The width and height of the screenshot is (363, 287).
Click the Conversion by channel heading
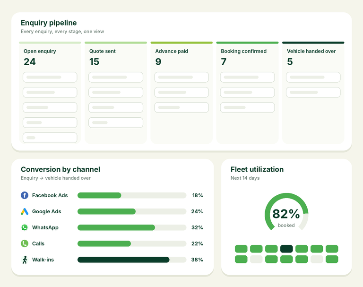(60, 169)
